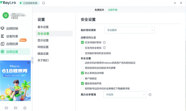Toggle 播放受控端声音 checkbox
Screen dimensions: 186x111
pos(82,83)
